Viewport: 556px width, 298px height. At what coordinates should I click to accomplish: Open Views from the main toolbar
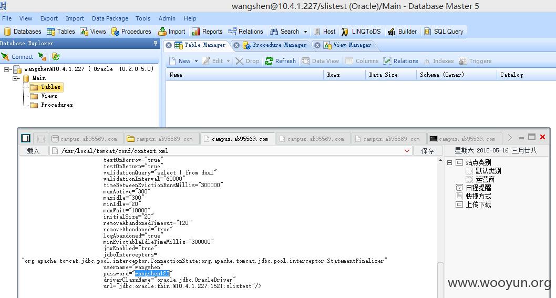[x=93, y=32]
